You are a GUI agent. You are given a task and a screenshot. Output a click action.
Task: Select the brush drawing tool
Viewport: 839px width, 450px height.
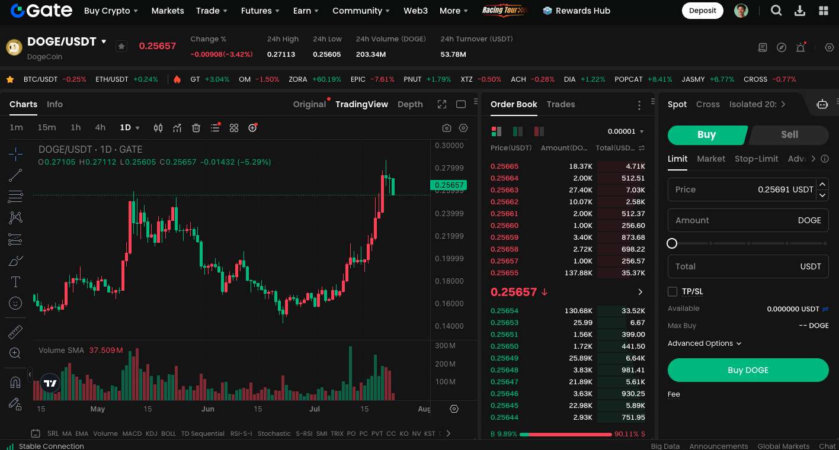pyautogui.click(x=16, y=261)
